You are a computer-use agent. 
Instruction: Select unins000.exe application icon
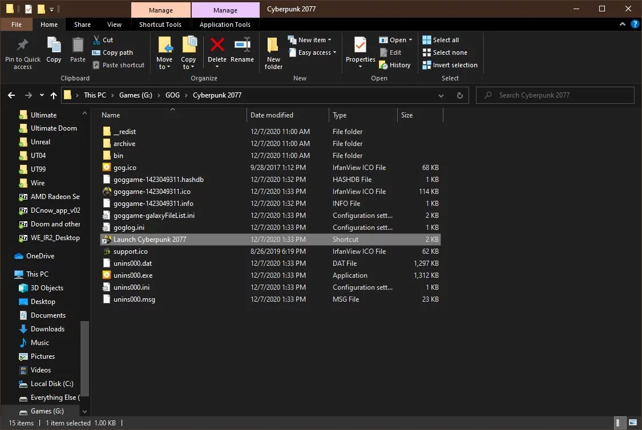107,275
